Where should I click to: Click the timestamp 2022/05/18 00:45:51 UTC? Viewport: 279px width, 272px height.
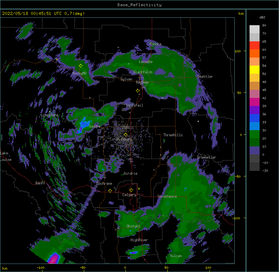tap(32, 14)
